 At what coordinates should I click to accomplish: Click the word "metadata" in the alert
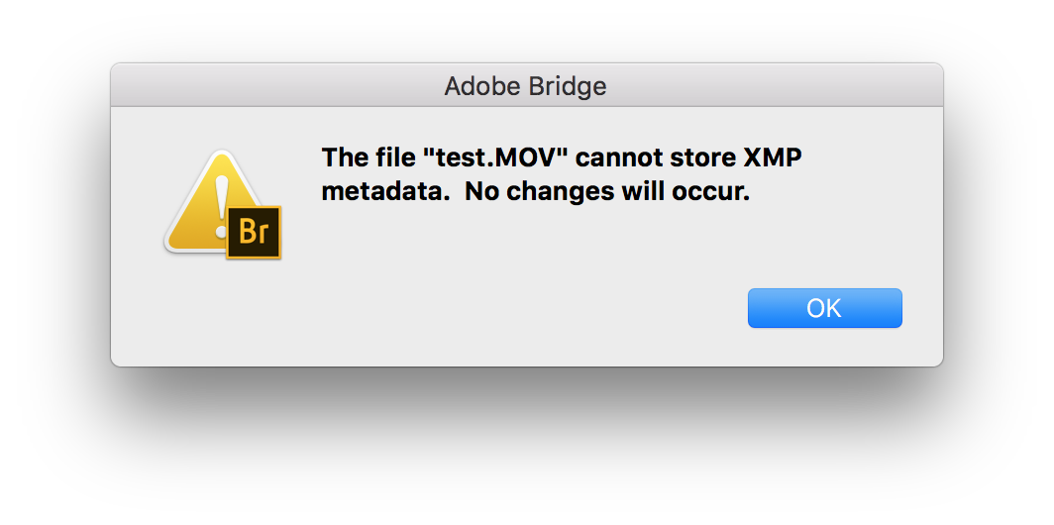pyautogui.click(x=382, y=192)
